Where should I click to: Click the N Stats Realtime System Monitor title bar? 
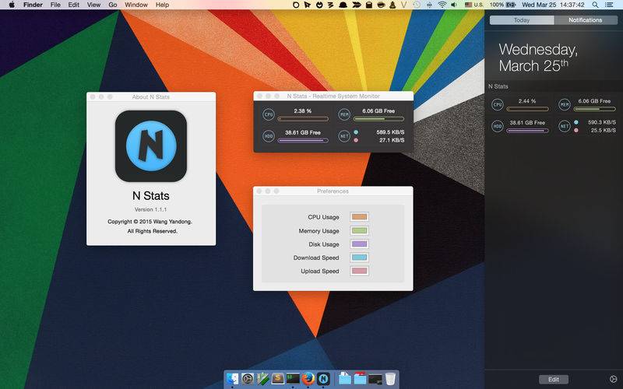[x=333, y=96]
